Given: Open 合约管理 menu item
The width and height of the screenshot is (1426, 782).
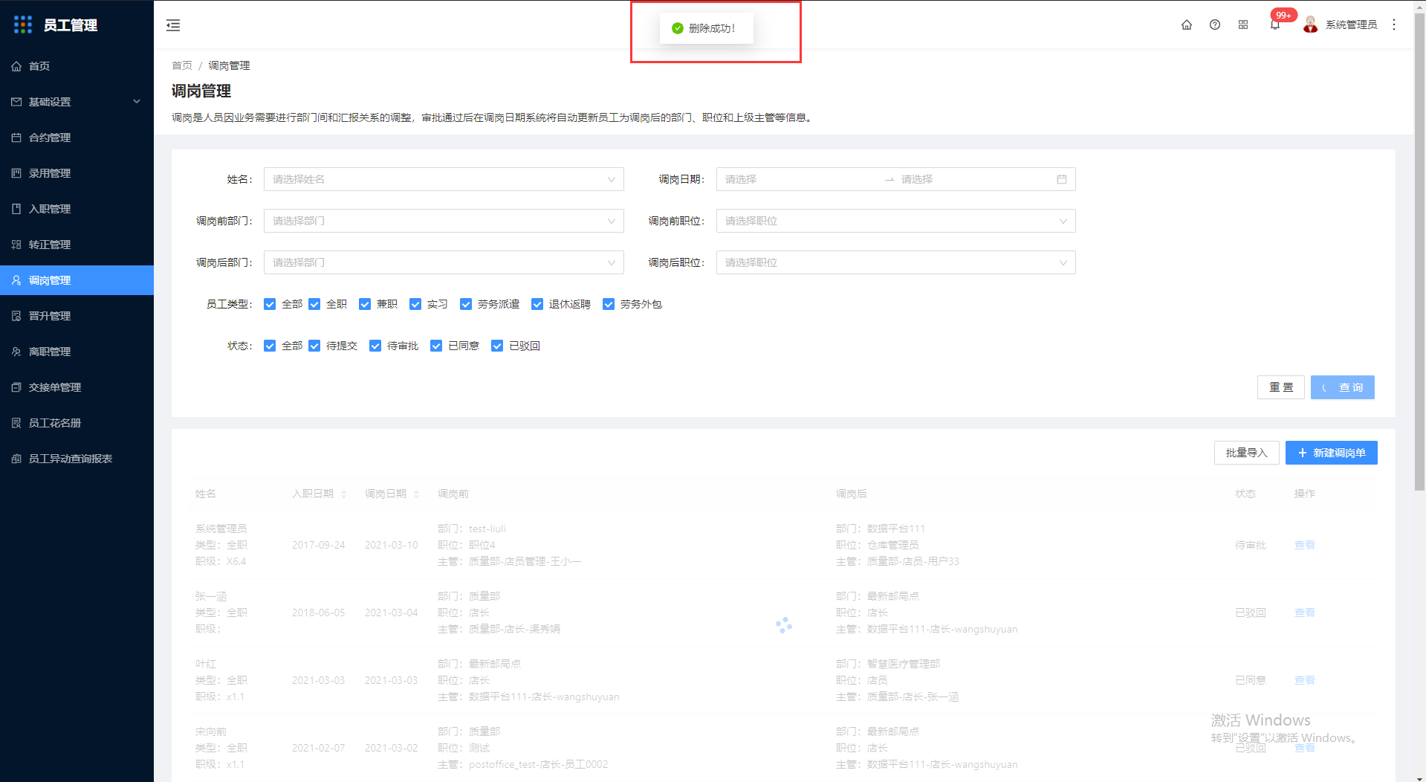Looking at the screenshot, I should (x=77, y=138).
